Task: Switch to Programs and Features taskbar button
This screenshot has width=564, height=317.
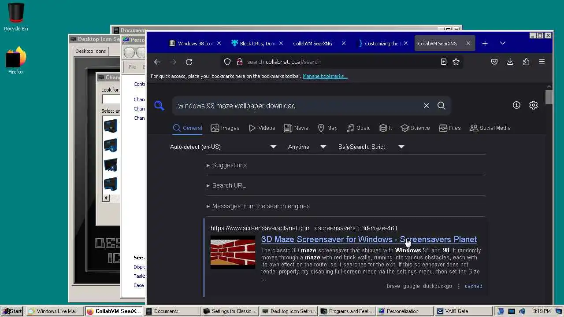Action: 347,311
